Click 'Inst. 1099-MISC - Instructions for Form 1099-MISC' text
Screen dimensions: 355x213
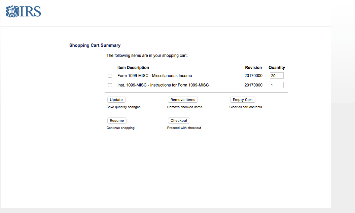(x=163, y=85)
